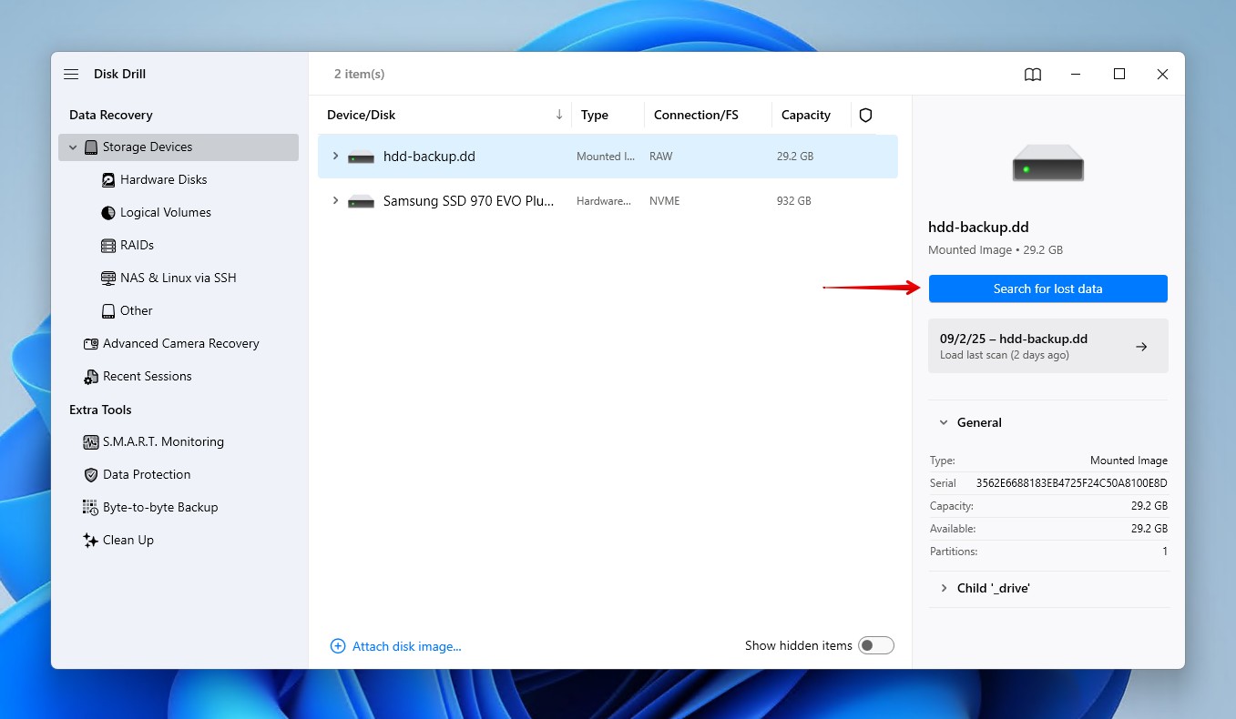Open Recent Sessions in sidebar
1236x719 pixels.
coord(147,377)
